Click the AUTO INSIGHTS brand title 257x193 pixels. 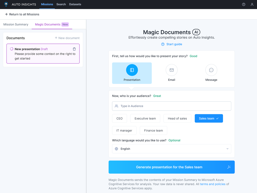click(x=24, y=4)
